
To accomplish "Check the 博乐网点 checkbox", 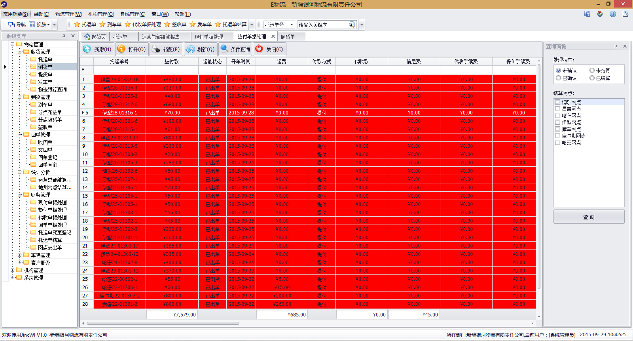I will tap(557, 102).
